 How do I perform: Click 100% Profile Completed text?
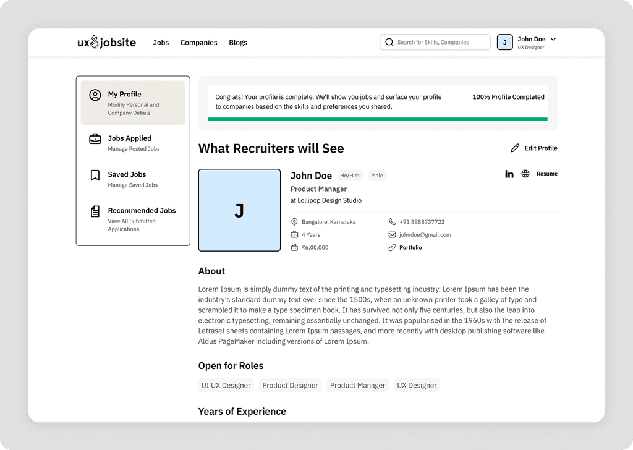pos(508,97)
